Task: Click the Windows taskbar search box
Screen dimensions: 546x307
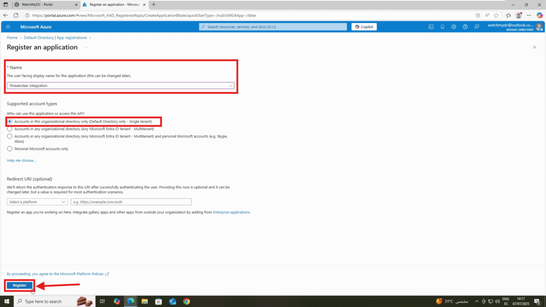Action: 54,302
